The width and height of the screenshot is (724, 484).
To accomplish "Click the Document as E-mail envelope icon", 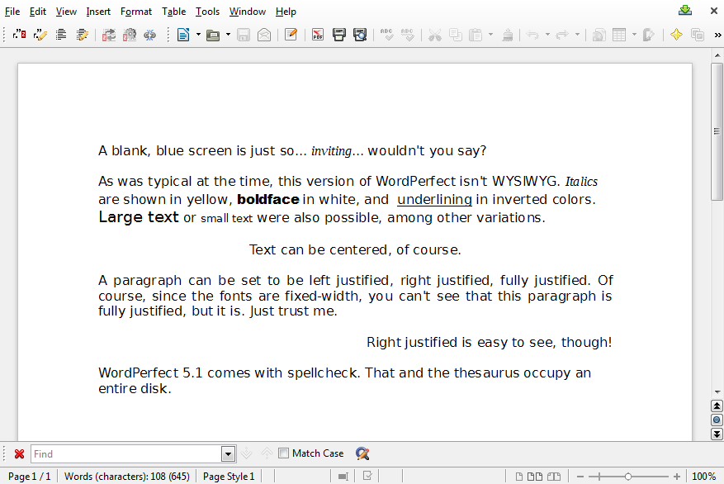I will 264,35.
